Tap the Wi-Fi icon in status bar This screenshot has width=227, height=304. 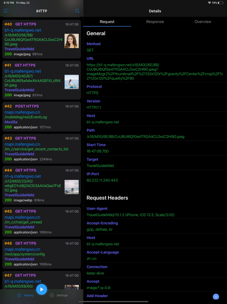[x=209, y=3]
